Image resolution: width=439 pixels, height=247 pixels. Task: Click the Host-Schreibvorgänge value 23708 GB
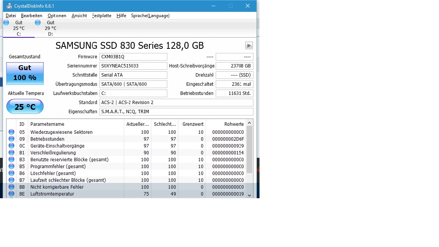coord(235,66)
